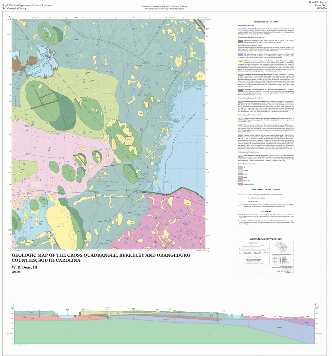
Task: Click the Sink holes legend swatch
Action: pyautogui.click(x=240, y=54)
